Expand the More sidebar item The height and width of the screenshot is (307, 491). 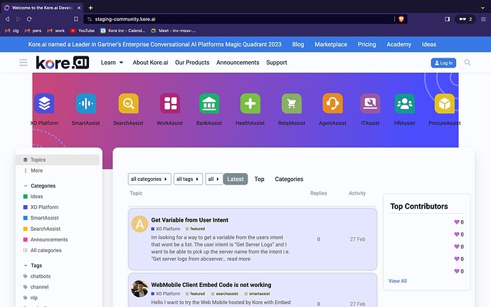(36, 170)
